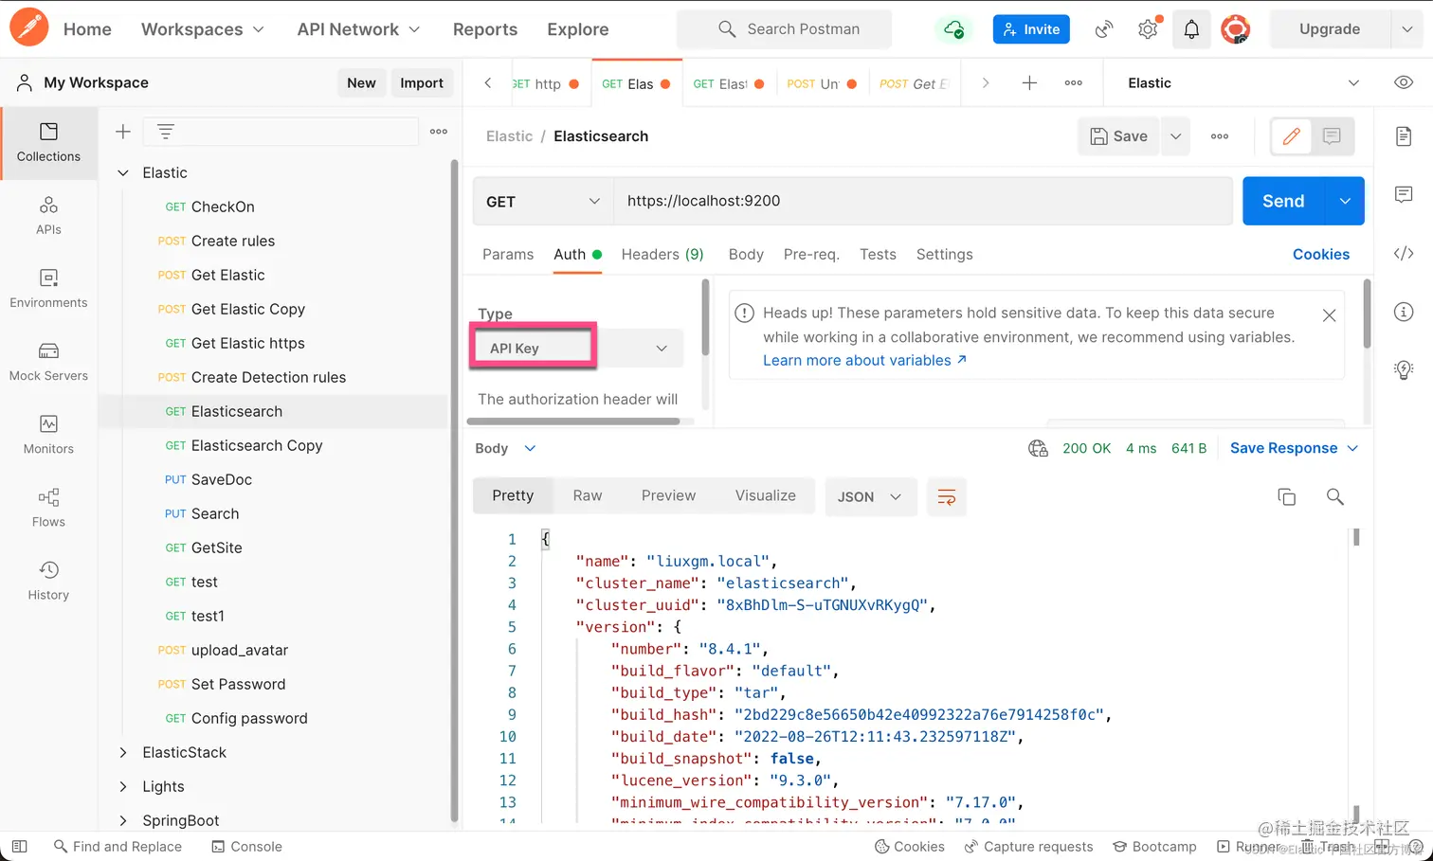Open the JSON format dropdown

click(x=870, y=496)
